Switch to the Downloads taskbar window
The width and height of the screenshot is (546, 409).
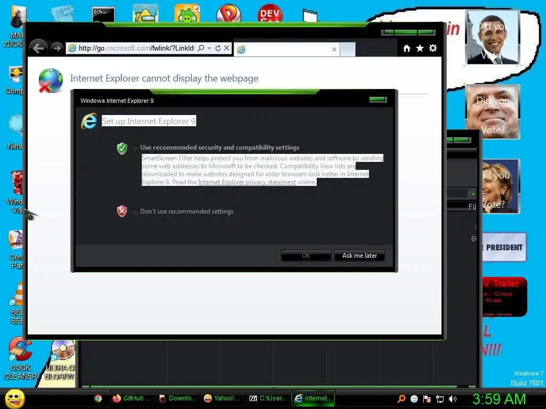pos(176,398)
